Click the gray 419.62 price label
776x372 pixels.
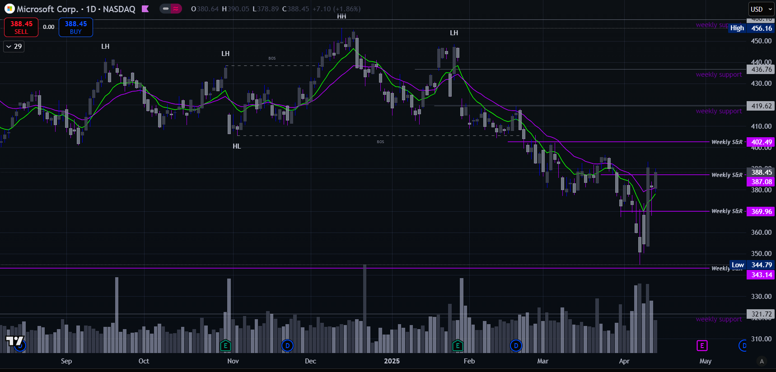coord(761,106)
